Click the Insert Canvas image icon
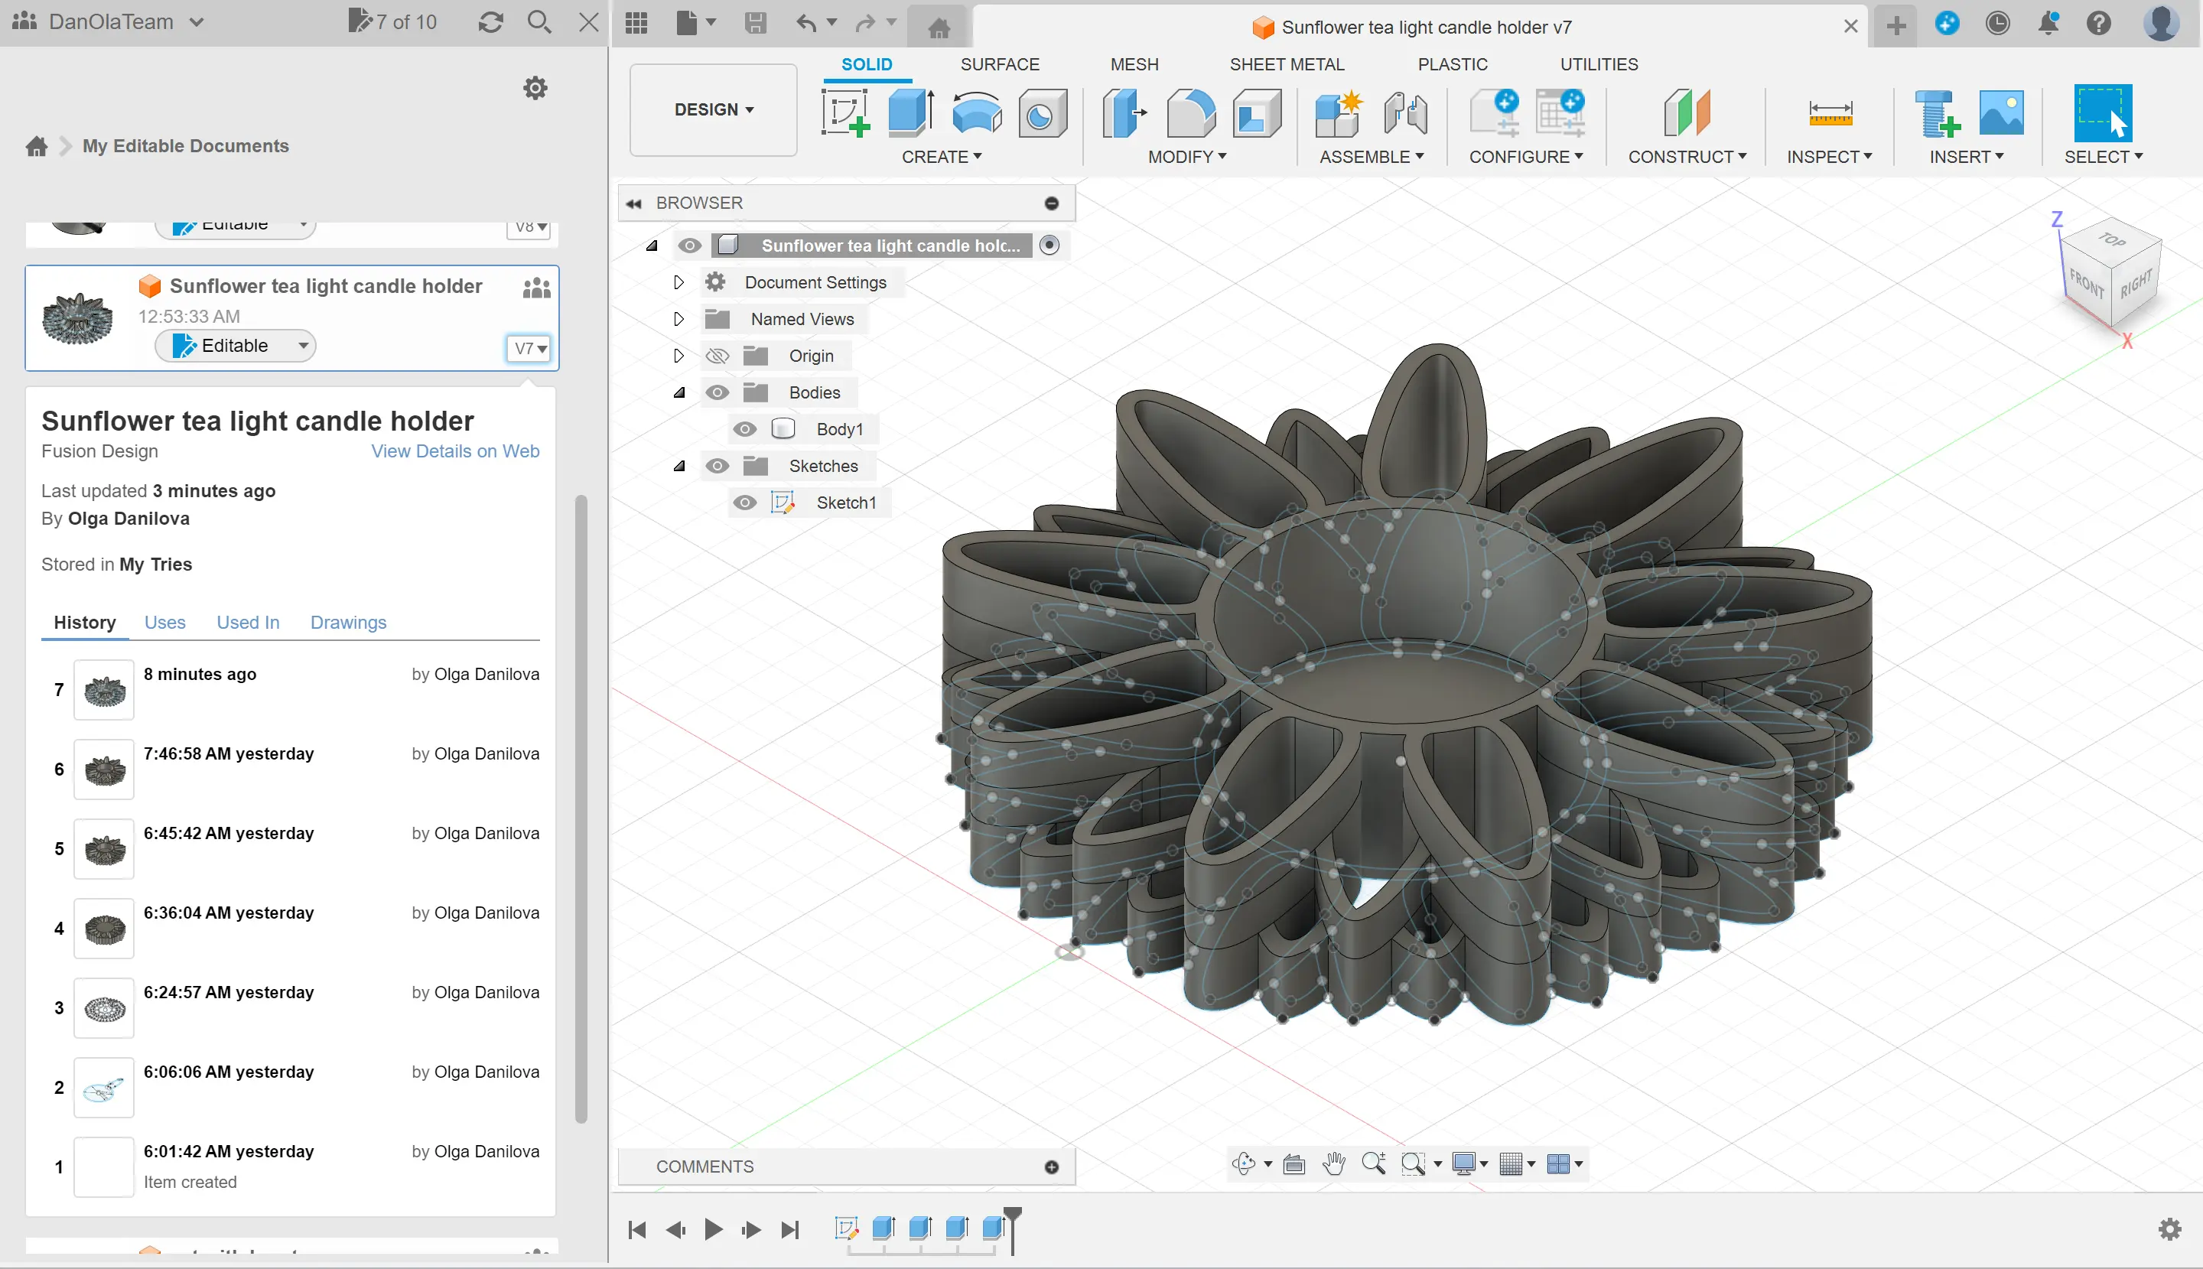The image size is (2203, 1269). tap(2001, 113)
